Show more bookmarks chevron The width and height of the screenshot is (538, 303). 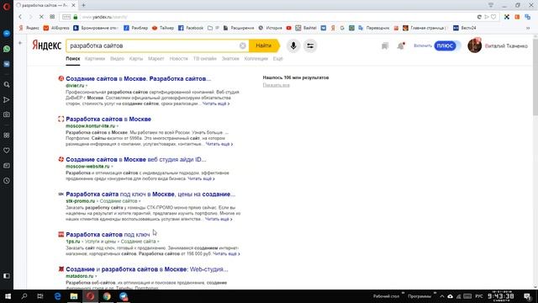coord(528,28)
